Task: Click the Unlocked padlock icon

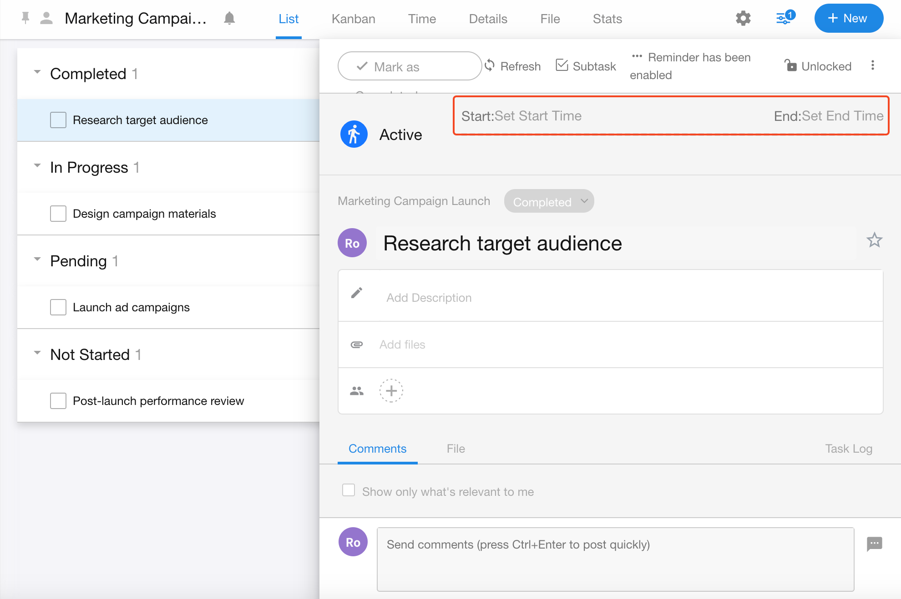Action: [x=791, y=66]
